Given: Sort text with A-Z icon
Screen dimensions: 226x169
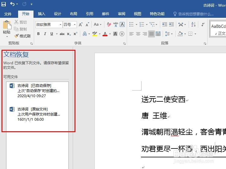Looking at the screenshot, I should pyautogui.click(x=193, y=24).
